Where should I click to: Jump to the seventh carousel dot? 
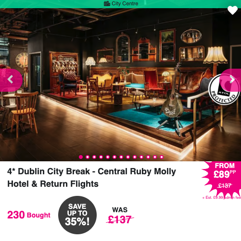click(x=121, y=157)
